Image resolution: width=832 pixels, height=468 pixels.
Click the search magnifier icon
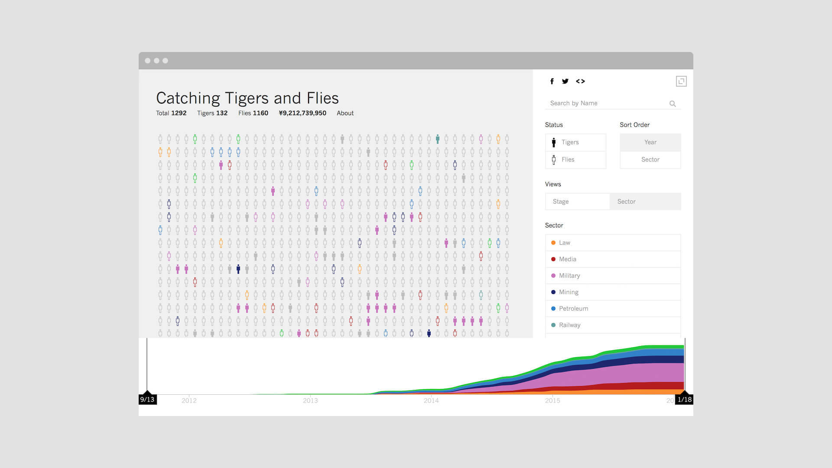(673, 104)
